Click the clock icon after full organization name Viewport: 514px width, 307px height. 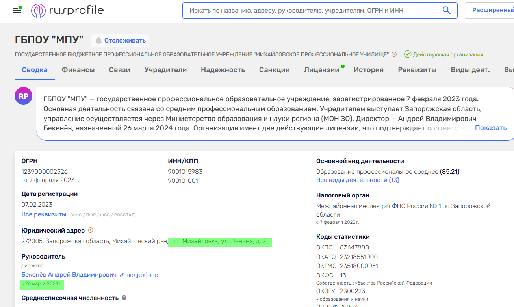394,54
